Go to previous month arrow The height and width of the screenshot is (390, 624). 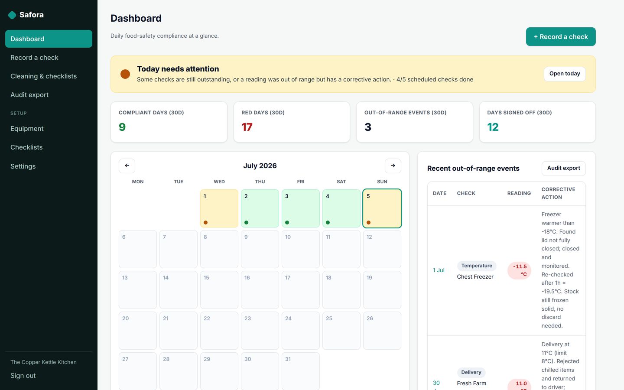127,166
